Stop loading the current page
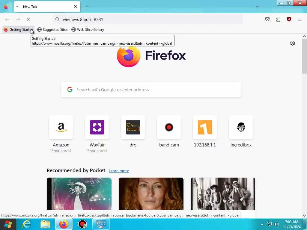This screenshot has height=230, width=307. (x=28, y=19)
